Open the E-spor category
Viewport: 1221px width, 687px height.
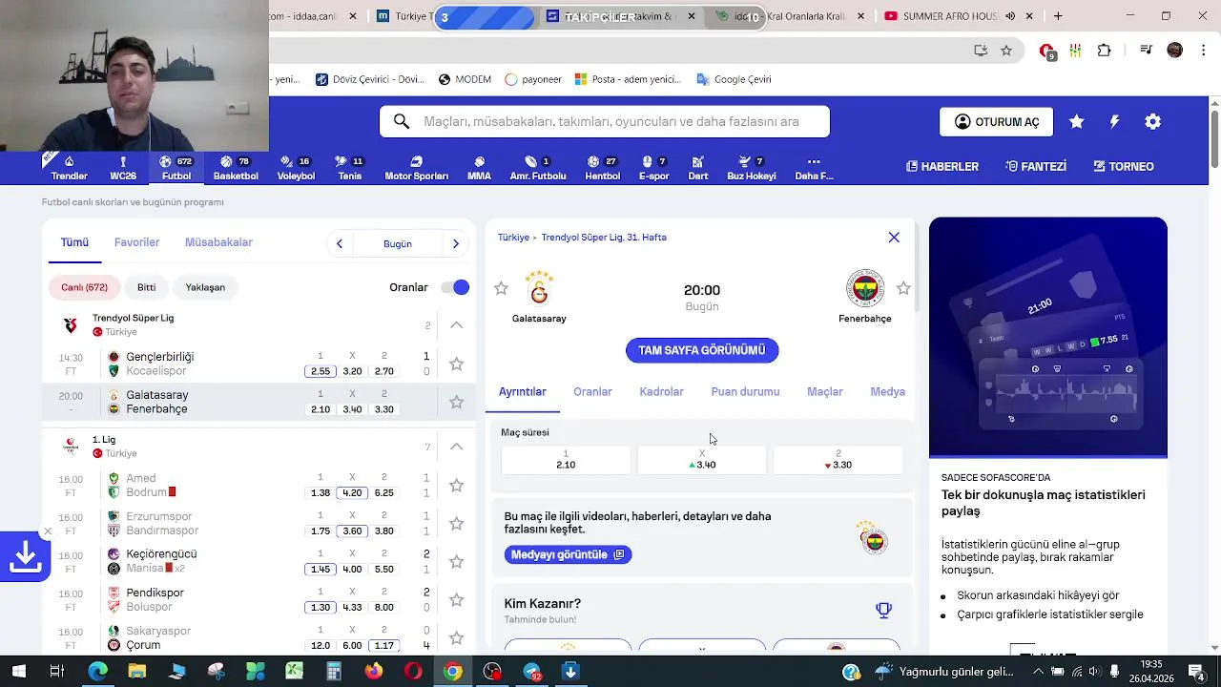pos(654,168)
